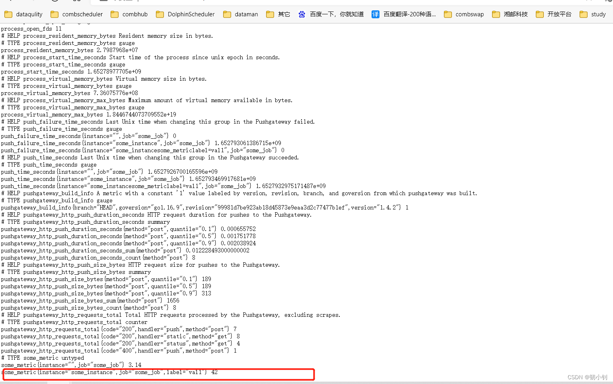Click the vertical page scrollbar
This screenshot has height=384, width=613.
click(611, 199)
